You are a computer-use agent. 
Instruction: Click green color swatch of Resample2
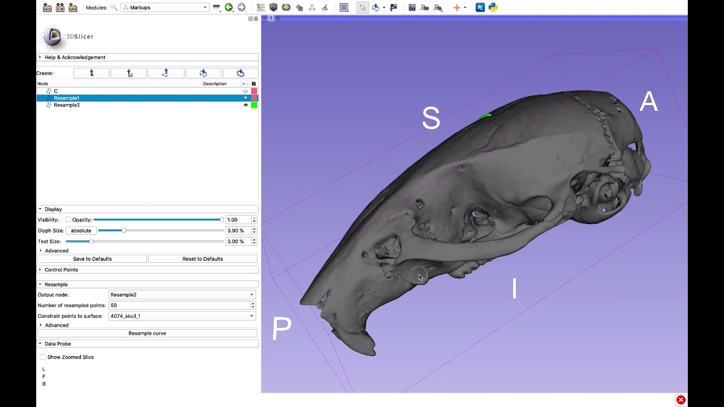pos(254,105)
